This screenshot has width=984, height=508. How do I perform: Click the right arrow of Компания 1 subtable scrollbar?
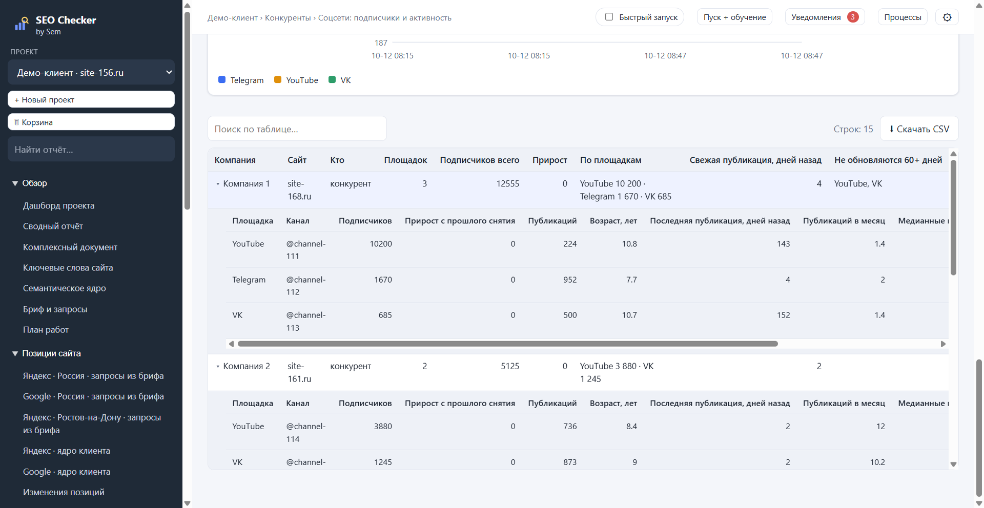click(x=943, y=344)
